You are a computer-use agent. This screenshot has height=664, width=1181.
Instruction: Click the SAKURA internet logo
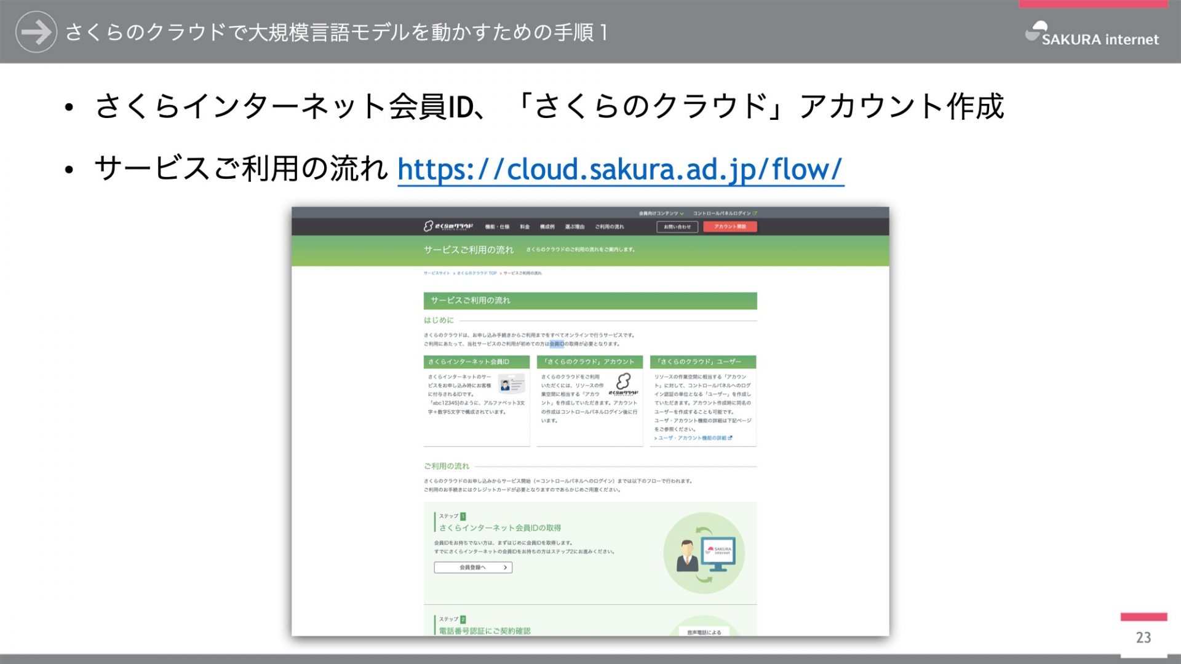click(x=1092, y=35)
